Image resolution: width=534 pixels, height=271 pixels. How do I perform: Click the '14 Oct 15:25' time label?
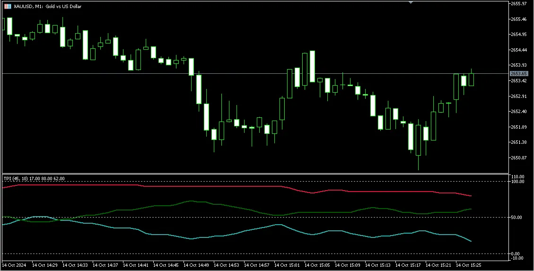coord(469,265)
